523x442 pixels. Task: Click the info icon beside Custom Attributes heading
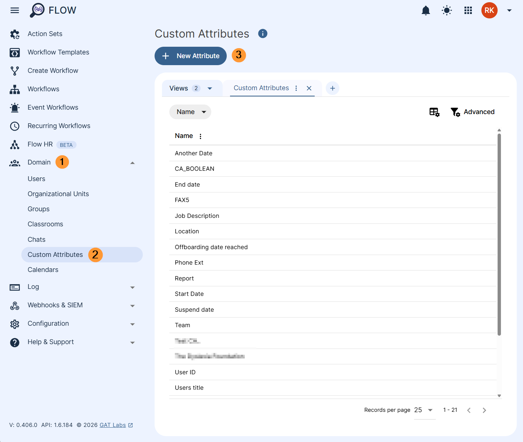coord(262,33)
